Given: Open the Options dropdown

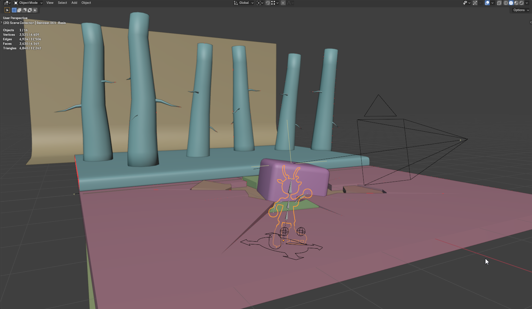Looking at the screenshot, I should tap(521, 10).
